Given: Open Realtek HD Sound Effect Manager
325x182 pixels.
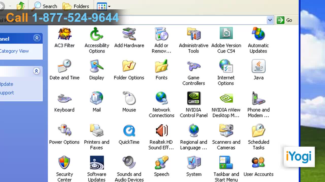Looking at the screenshot, I should 161,137.
